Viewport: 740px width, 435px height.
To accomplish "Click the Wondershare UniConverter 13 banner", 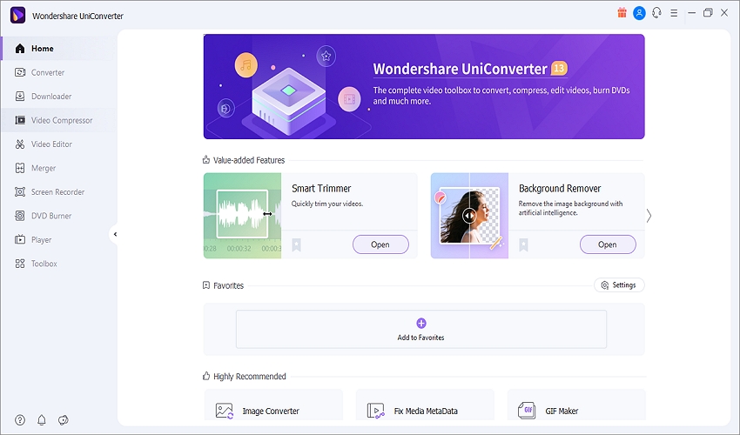I will coord(424,86).
